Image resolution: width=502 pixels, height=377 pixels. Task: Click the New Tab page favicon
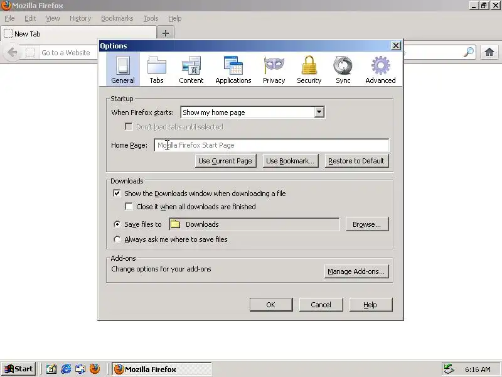pos(8,34)
